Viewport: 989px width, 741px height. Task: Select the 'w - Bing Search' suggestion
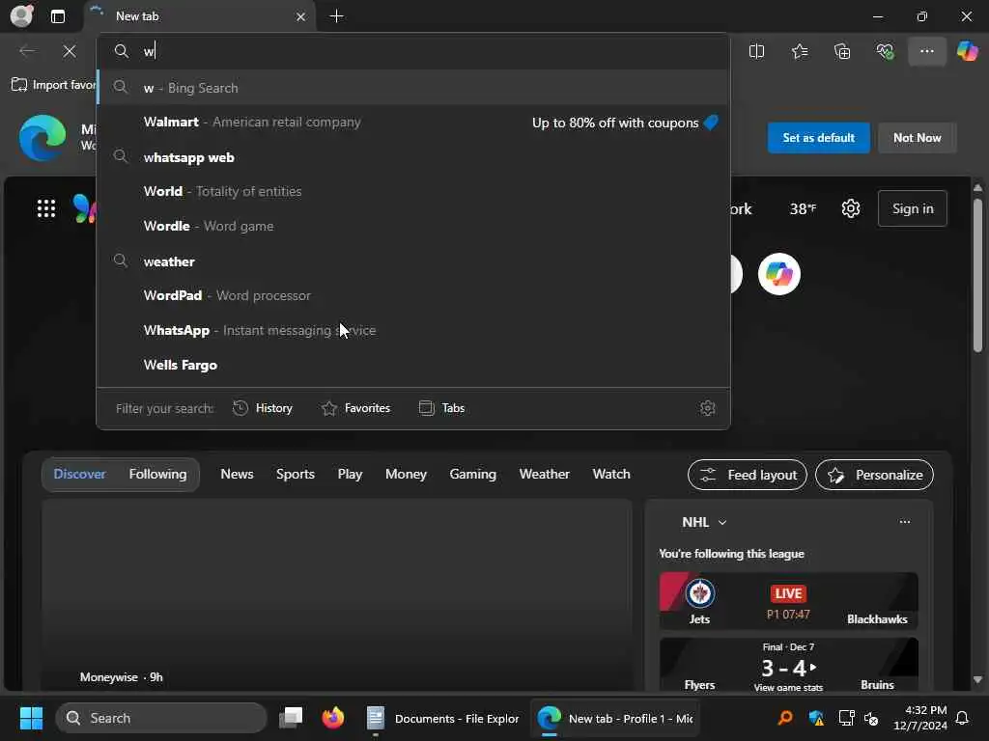tap(413, 88)
